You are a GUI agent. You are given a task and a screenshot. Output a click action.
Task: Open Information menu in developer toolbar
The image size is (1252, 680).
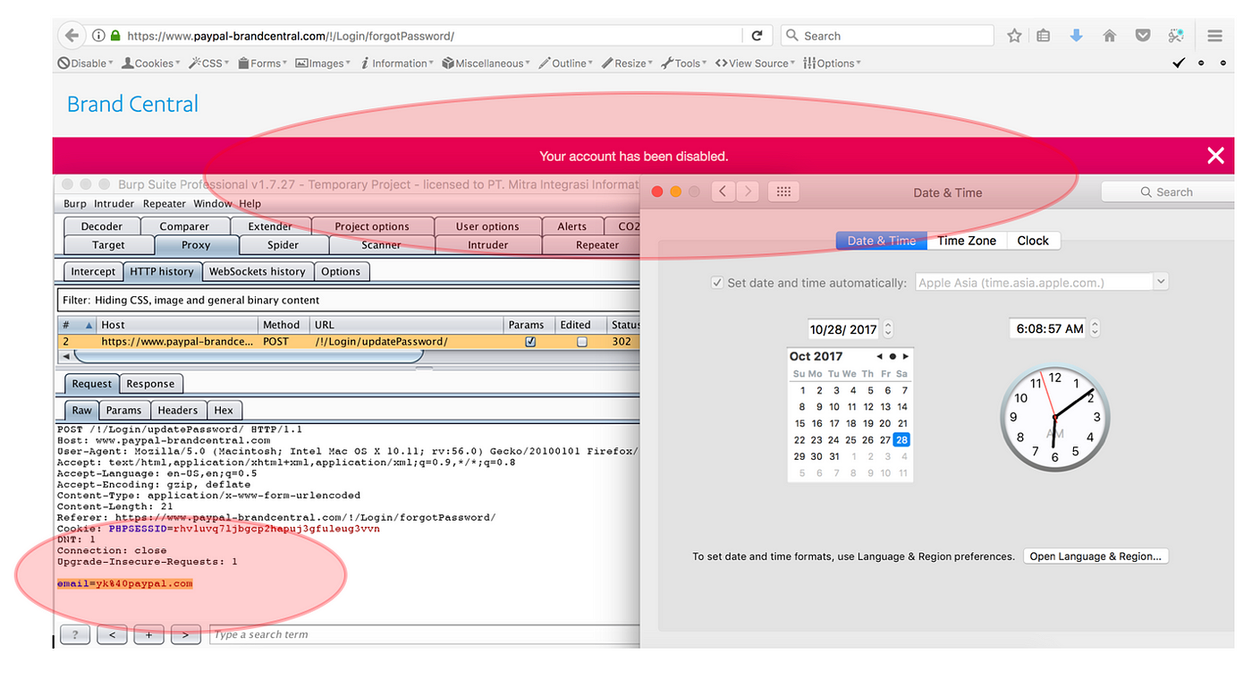click(x=397, y=64)
